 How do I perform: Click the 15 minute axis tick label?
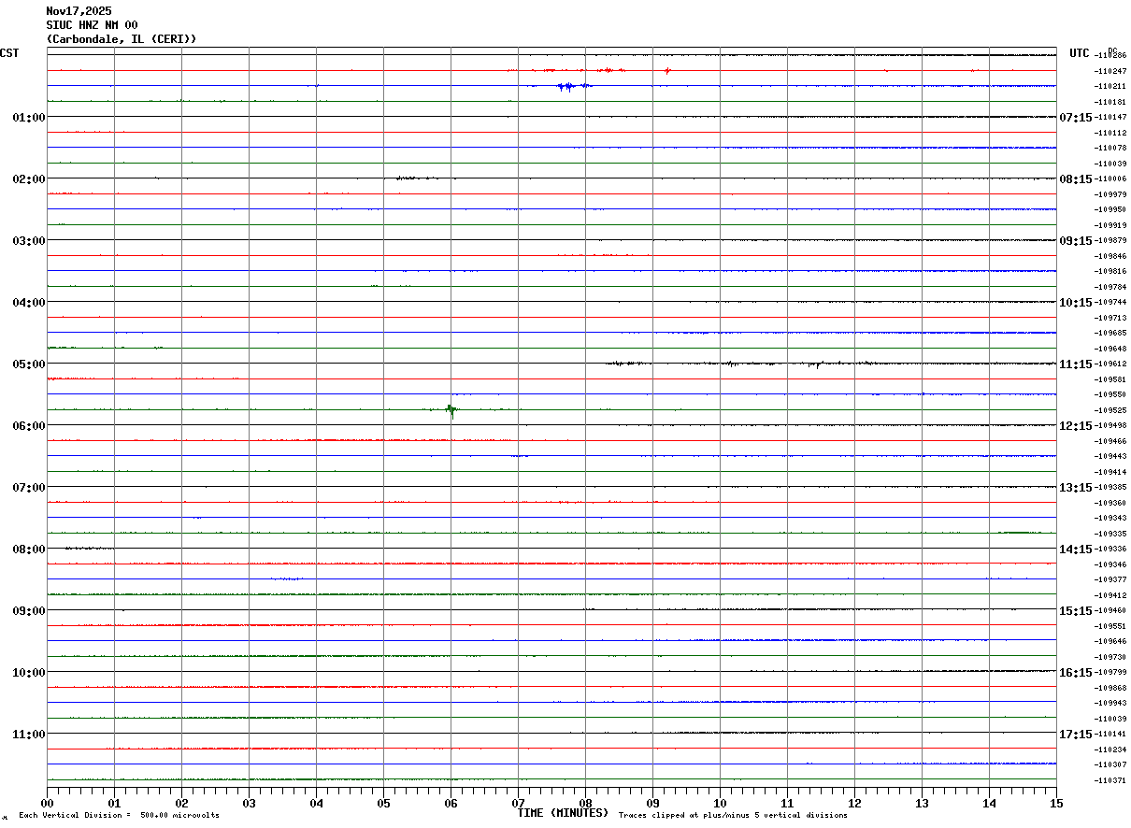pyautogui.click(x=1056, y=803)
